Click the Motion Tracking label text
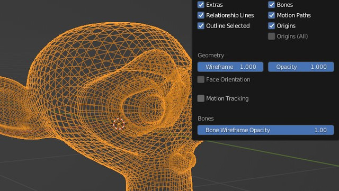The image size is (339, 191). (227, 98)
